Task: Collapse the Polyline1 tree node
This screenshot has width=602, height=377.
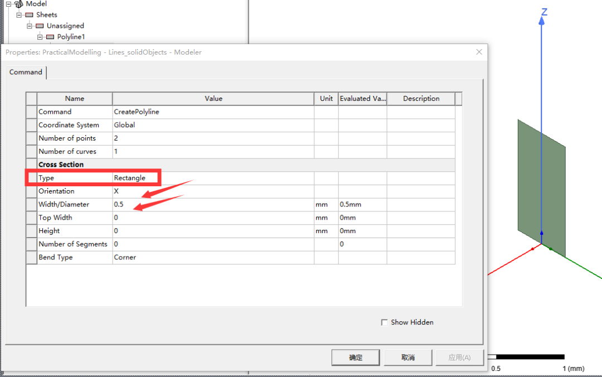Action: point(40,37)
